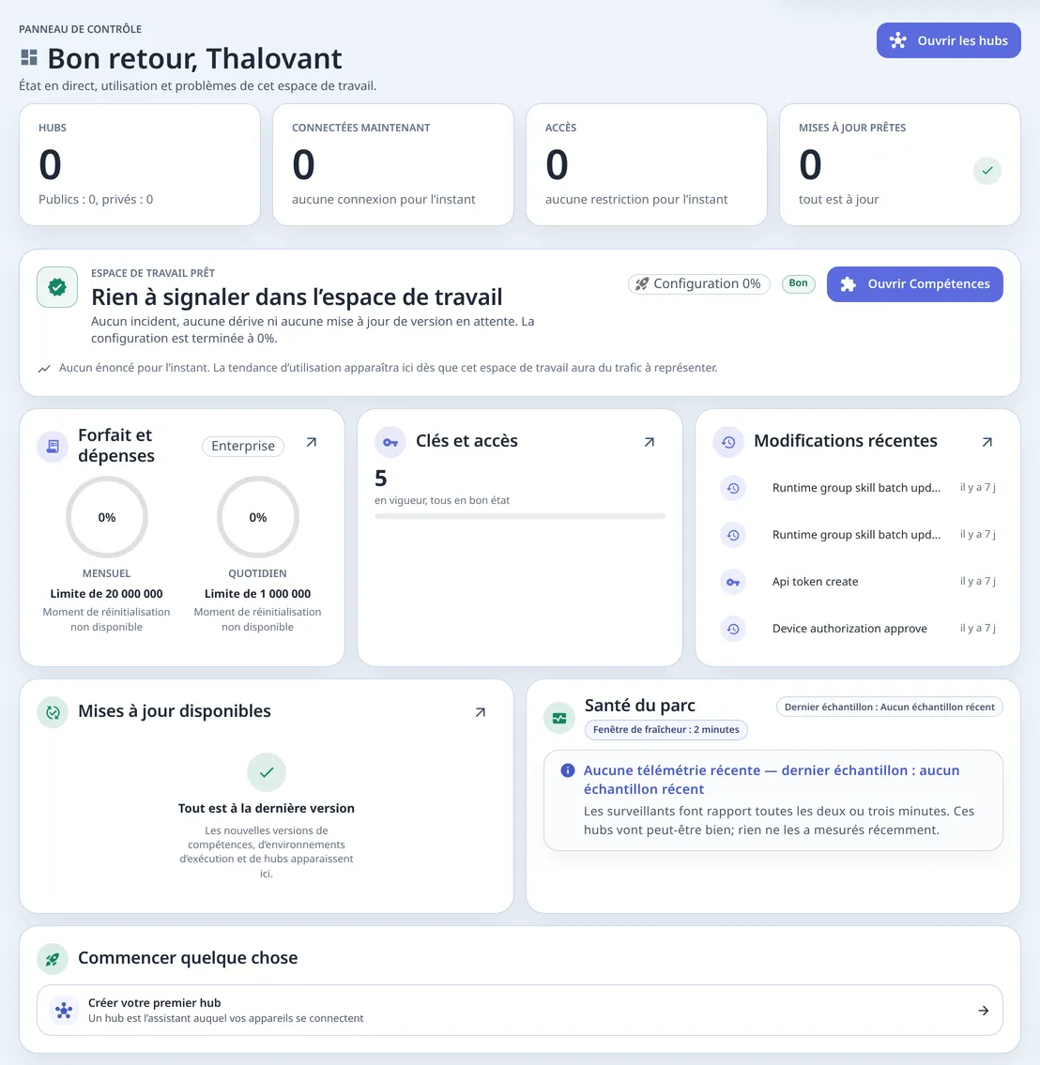1040x1065 pixels.
Task: Click the Fenêtre de fraîcheur : 2 minutes badge
Action: click(665, 729)
